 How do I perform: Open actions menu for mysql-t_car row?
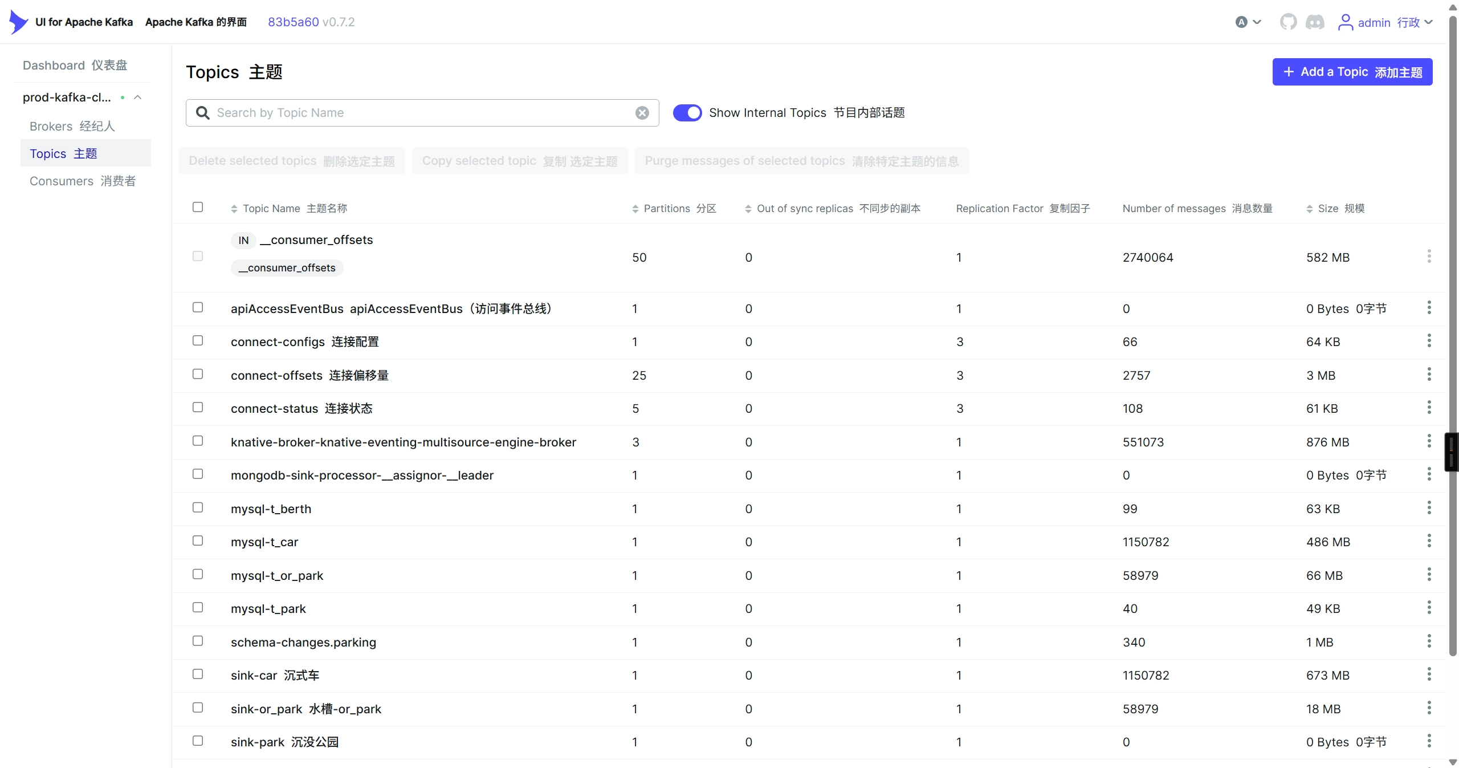tap(1429, 541)
